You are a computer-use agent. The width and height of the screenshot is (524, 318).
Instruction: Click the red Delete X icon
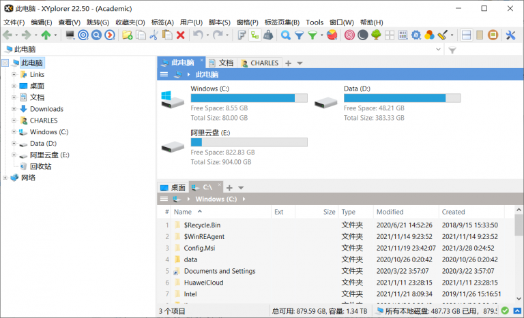pos(181,35)
